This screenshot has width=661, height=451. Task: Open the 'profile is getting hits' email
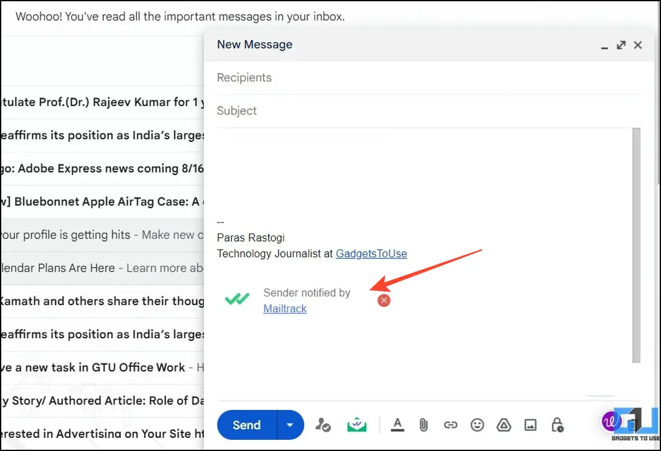(102, 235)
